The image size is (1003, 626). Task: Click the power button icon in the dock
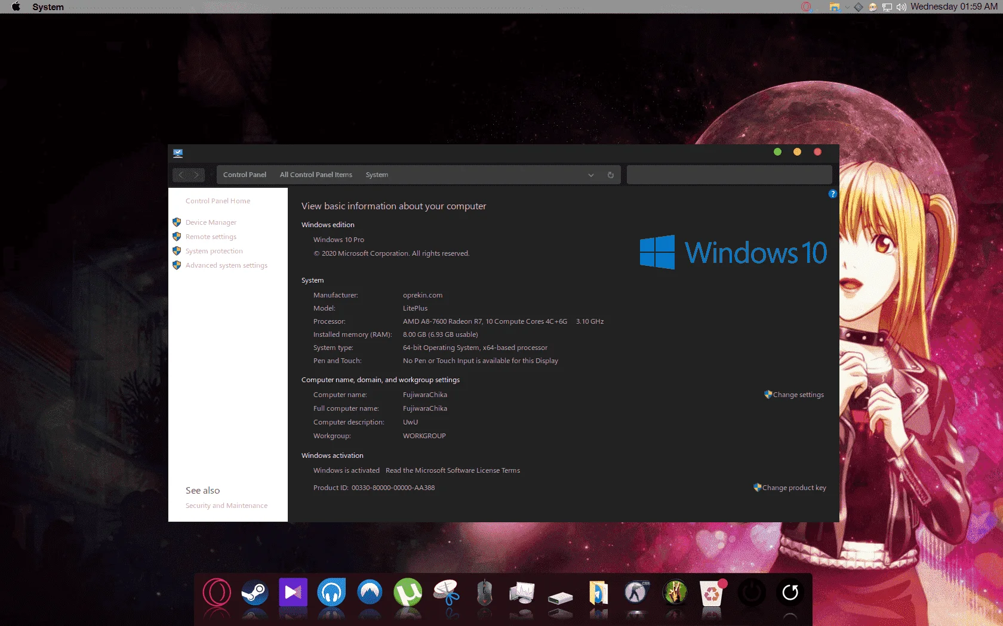click(x=752, y=593)
